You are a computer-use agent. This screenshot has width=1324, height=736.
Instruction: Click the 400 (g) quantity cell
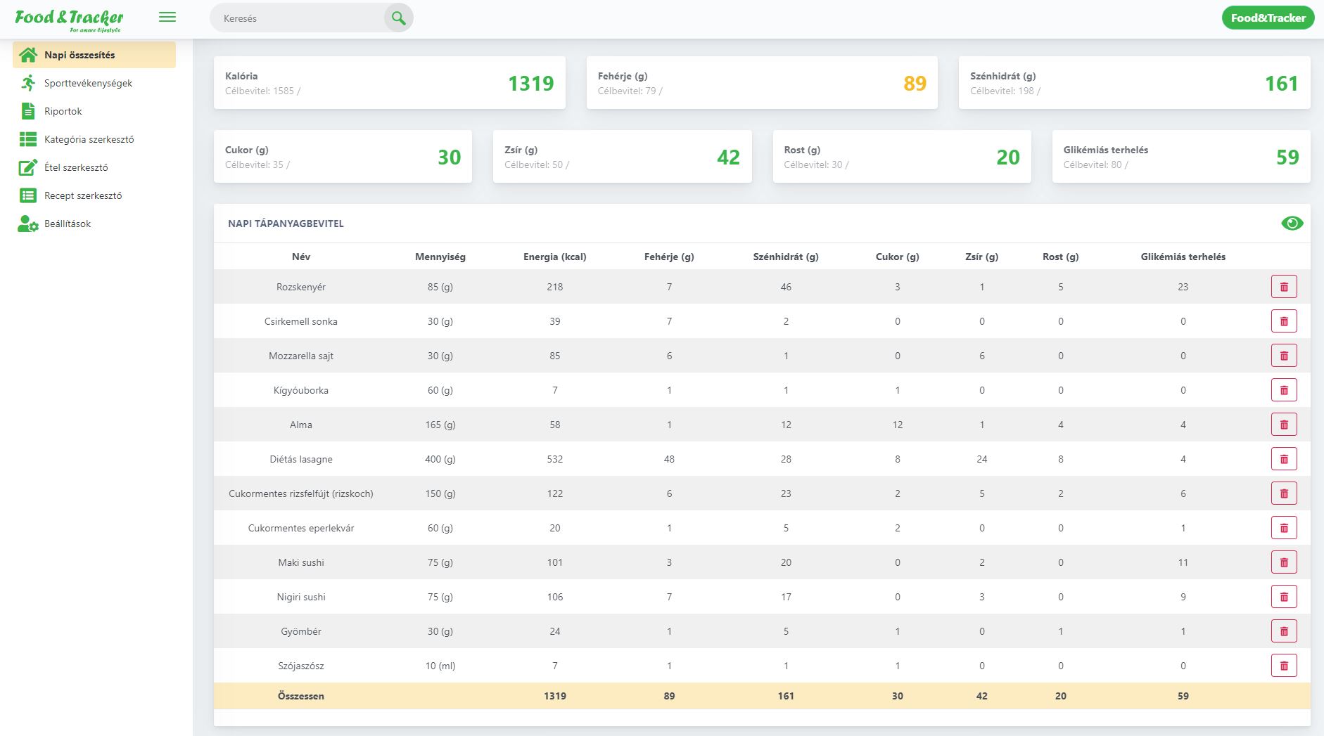[440, 459]
